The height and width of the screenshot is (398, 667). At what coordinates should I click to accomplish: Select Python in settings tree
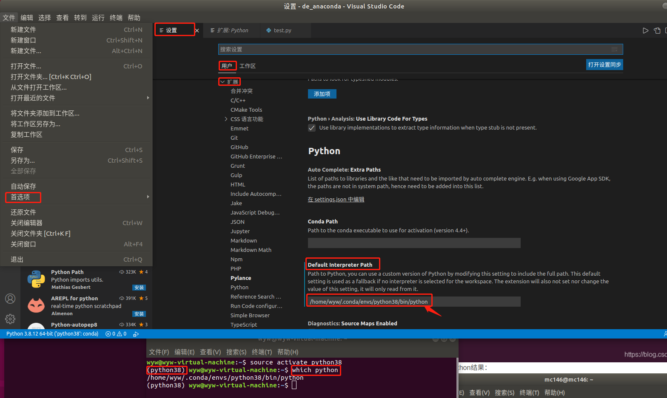coord(239,287)
